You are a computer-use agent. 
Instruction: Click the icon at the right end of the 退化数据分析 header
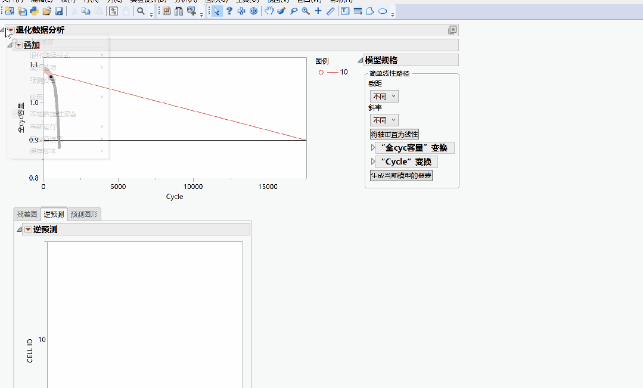[452, 30]
